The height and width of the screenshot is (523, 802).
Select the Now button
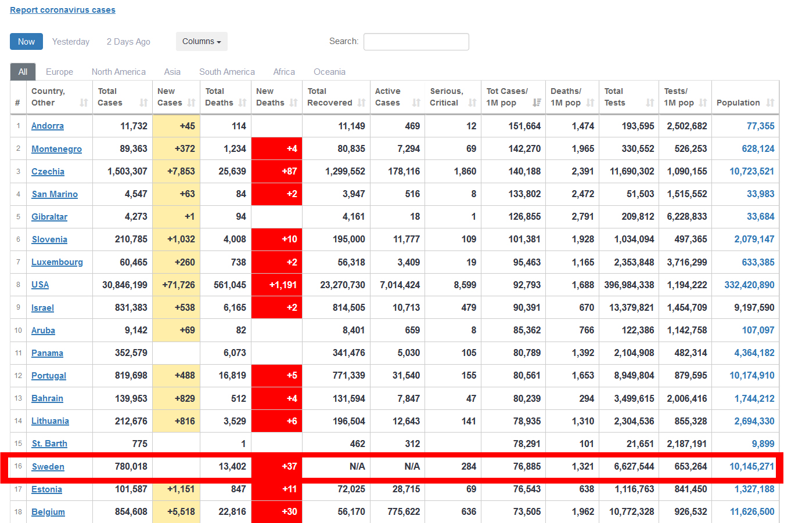point(26,42)
